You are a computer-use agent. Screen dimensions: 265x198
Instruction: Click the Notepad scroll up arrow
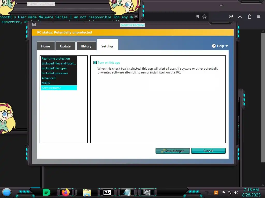(x=136, y=16)
